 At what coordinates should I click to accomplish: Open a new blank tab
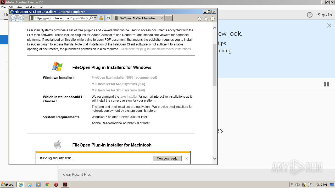coord(169,18)
